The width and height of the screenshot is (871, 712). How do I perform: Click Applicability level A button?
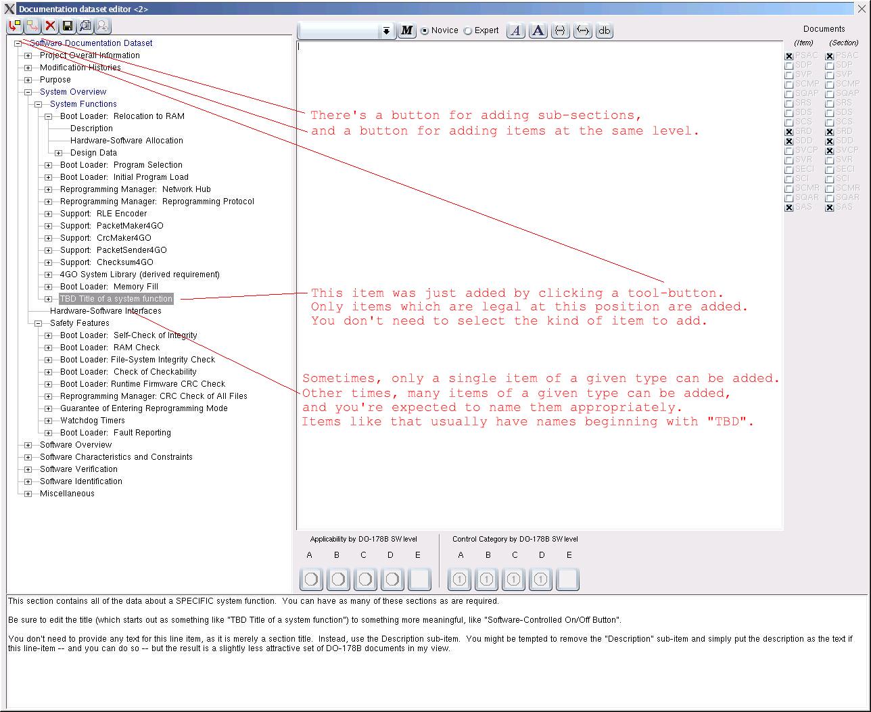pos(311,579)
